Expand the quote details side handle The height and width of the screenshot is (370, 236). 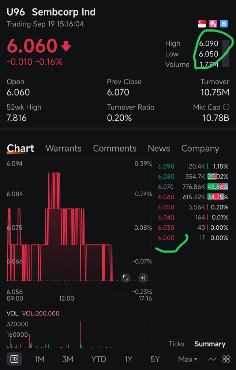(226, 53)
